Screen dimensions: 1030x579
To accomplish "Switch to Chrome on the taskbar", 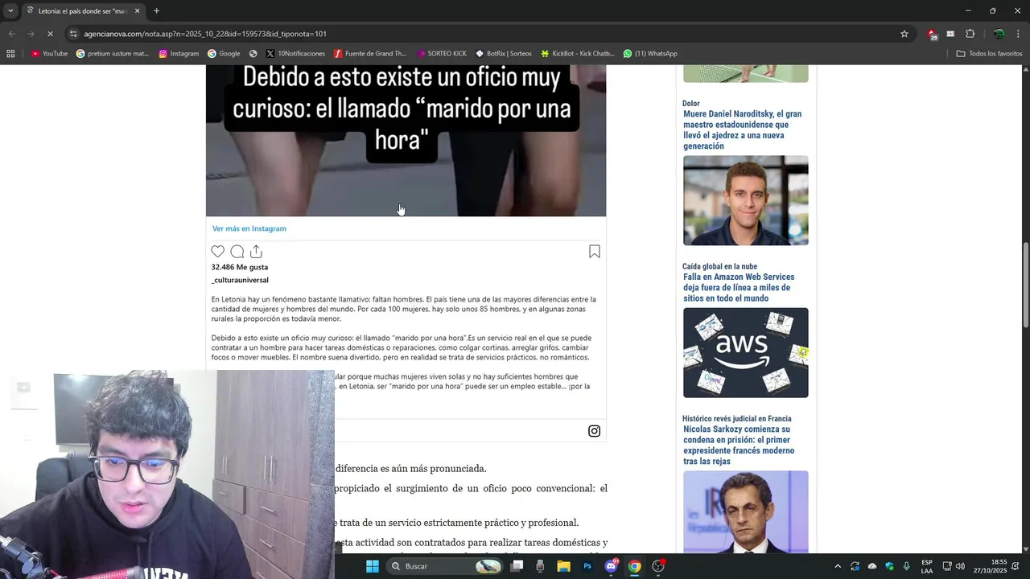I will tap(635, 566).
